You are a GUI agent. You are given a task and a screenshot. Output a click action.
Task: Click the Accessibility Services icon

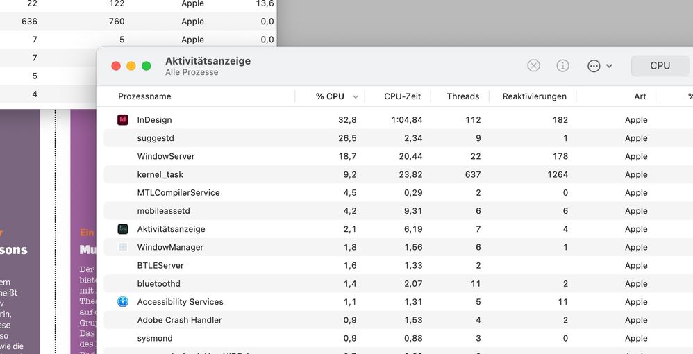123,302
